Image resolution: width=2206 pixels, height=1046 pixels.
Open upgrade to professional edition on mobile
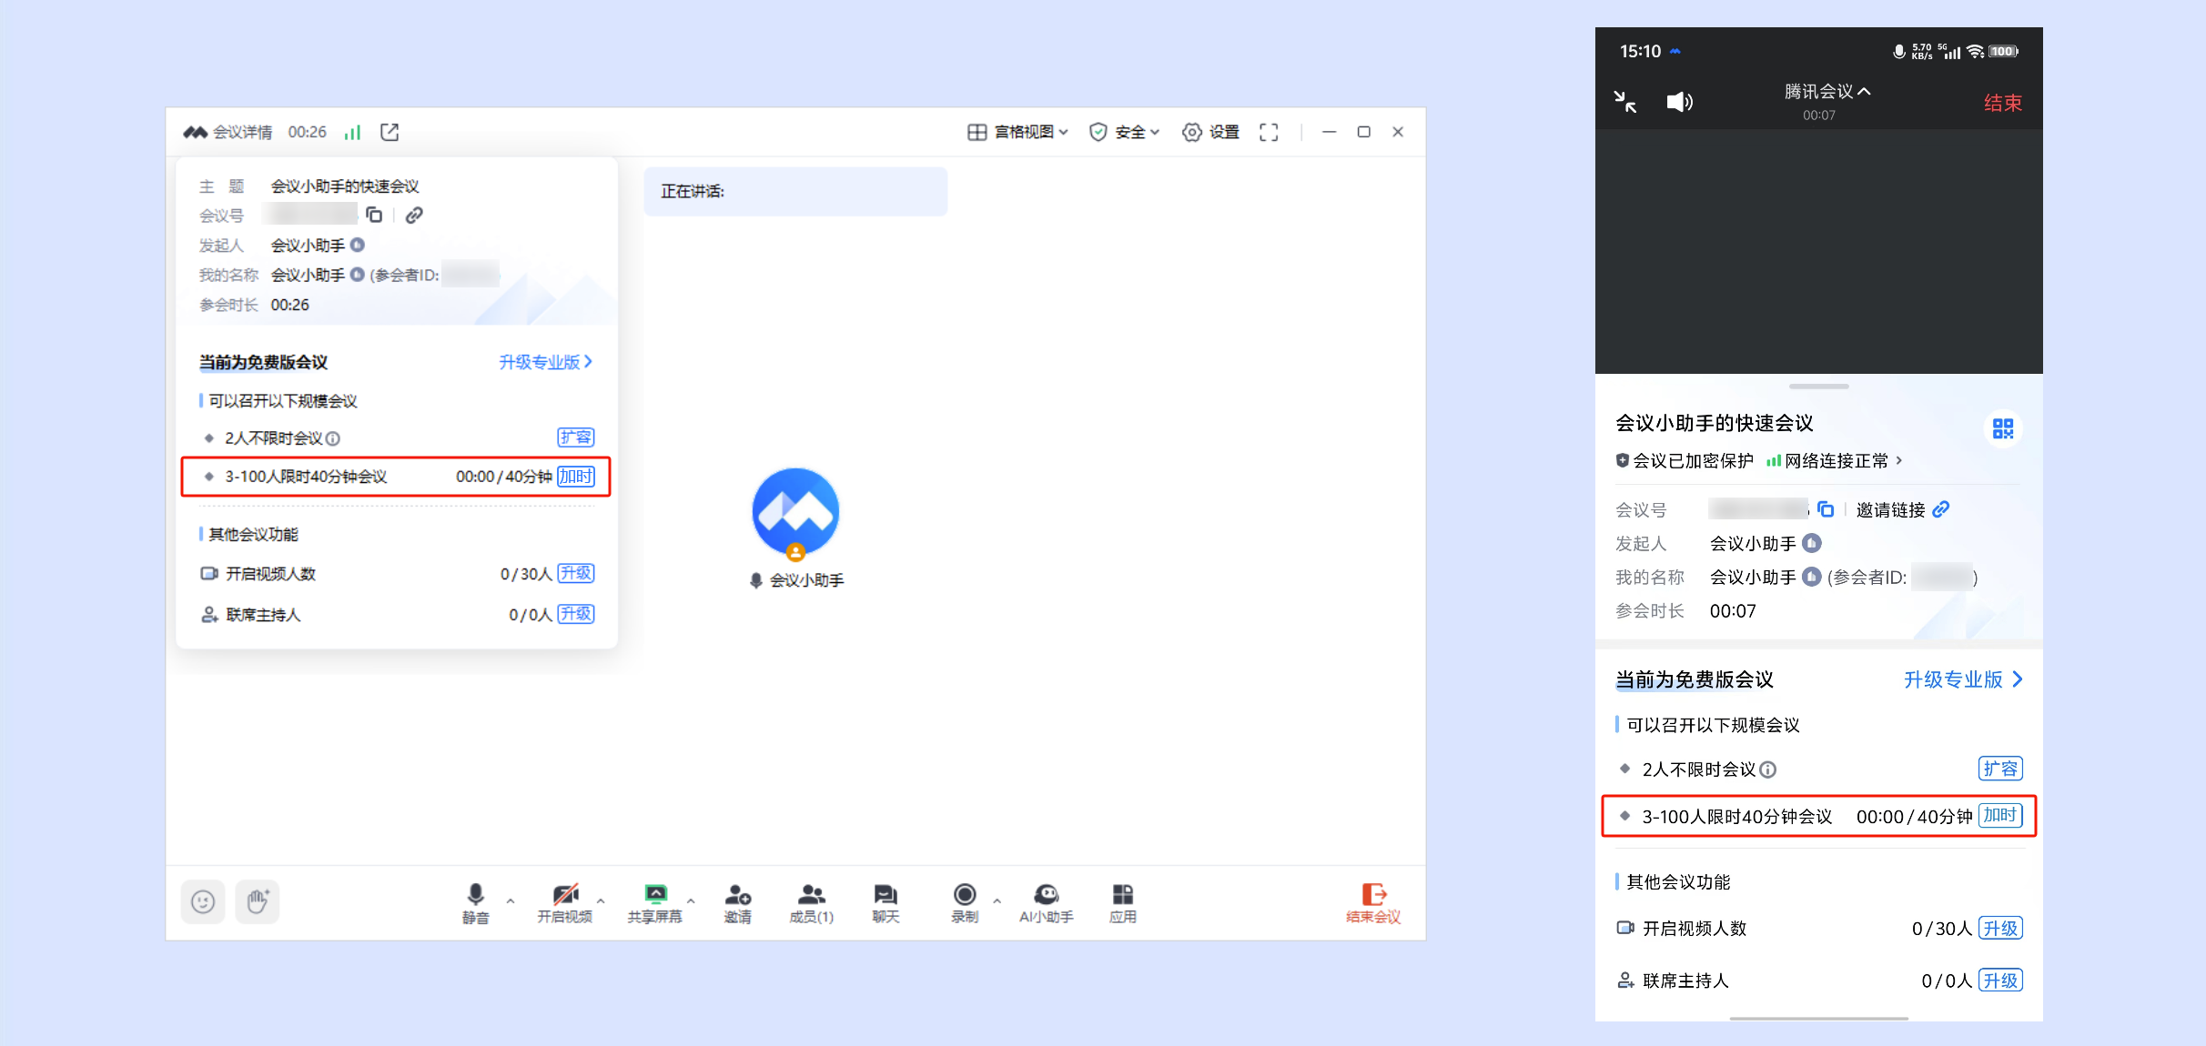click(1963, 679)
